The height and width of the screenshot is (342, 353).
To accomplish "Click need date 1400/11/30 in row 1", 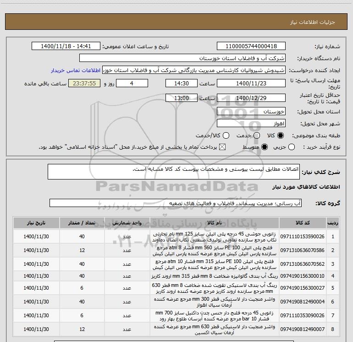I will [36, 236].
